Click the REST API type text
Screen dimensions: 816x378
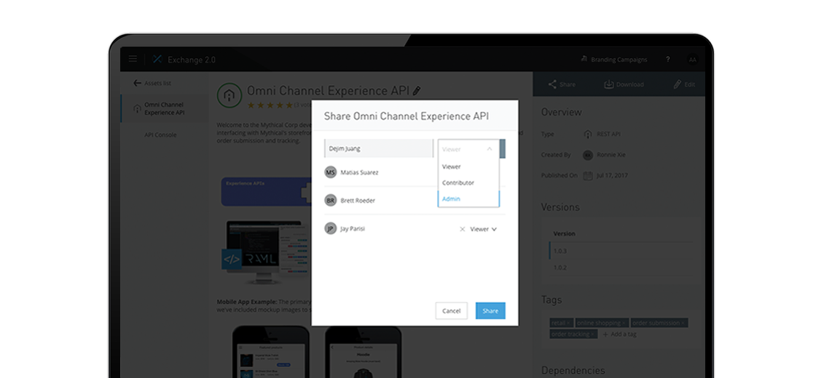[609, 134]
